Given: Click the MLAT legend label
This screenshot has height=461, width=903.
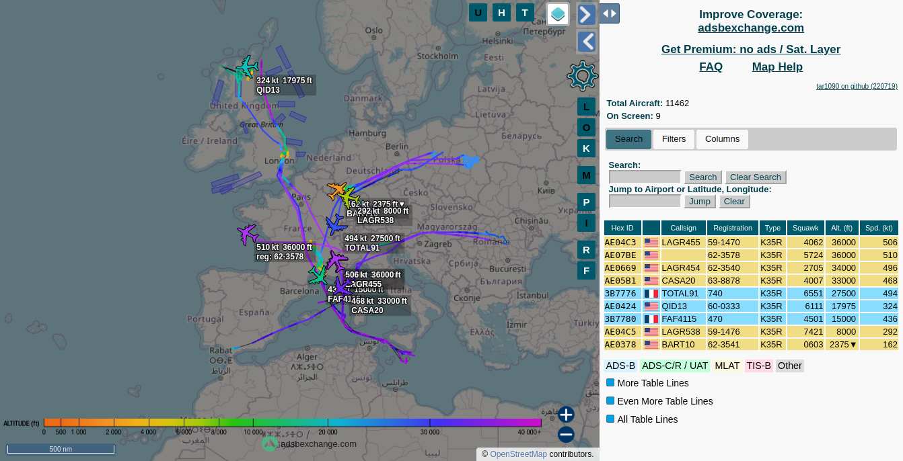Looking at the screenshot, I should (x=727, y=366).
